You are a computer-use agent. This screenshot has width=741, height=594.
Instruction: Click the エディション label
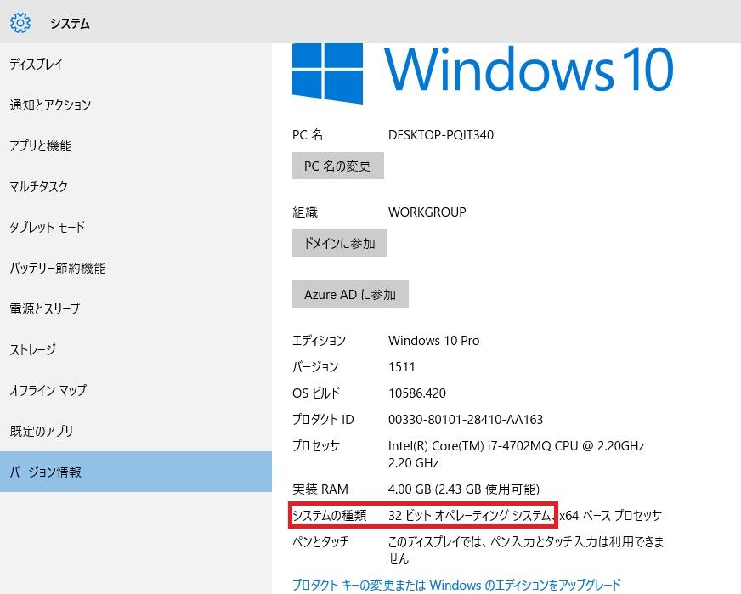click(x=319, y=341)
